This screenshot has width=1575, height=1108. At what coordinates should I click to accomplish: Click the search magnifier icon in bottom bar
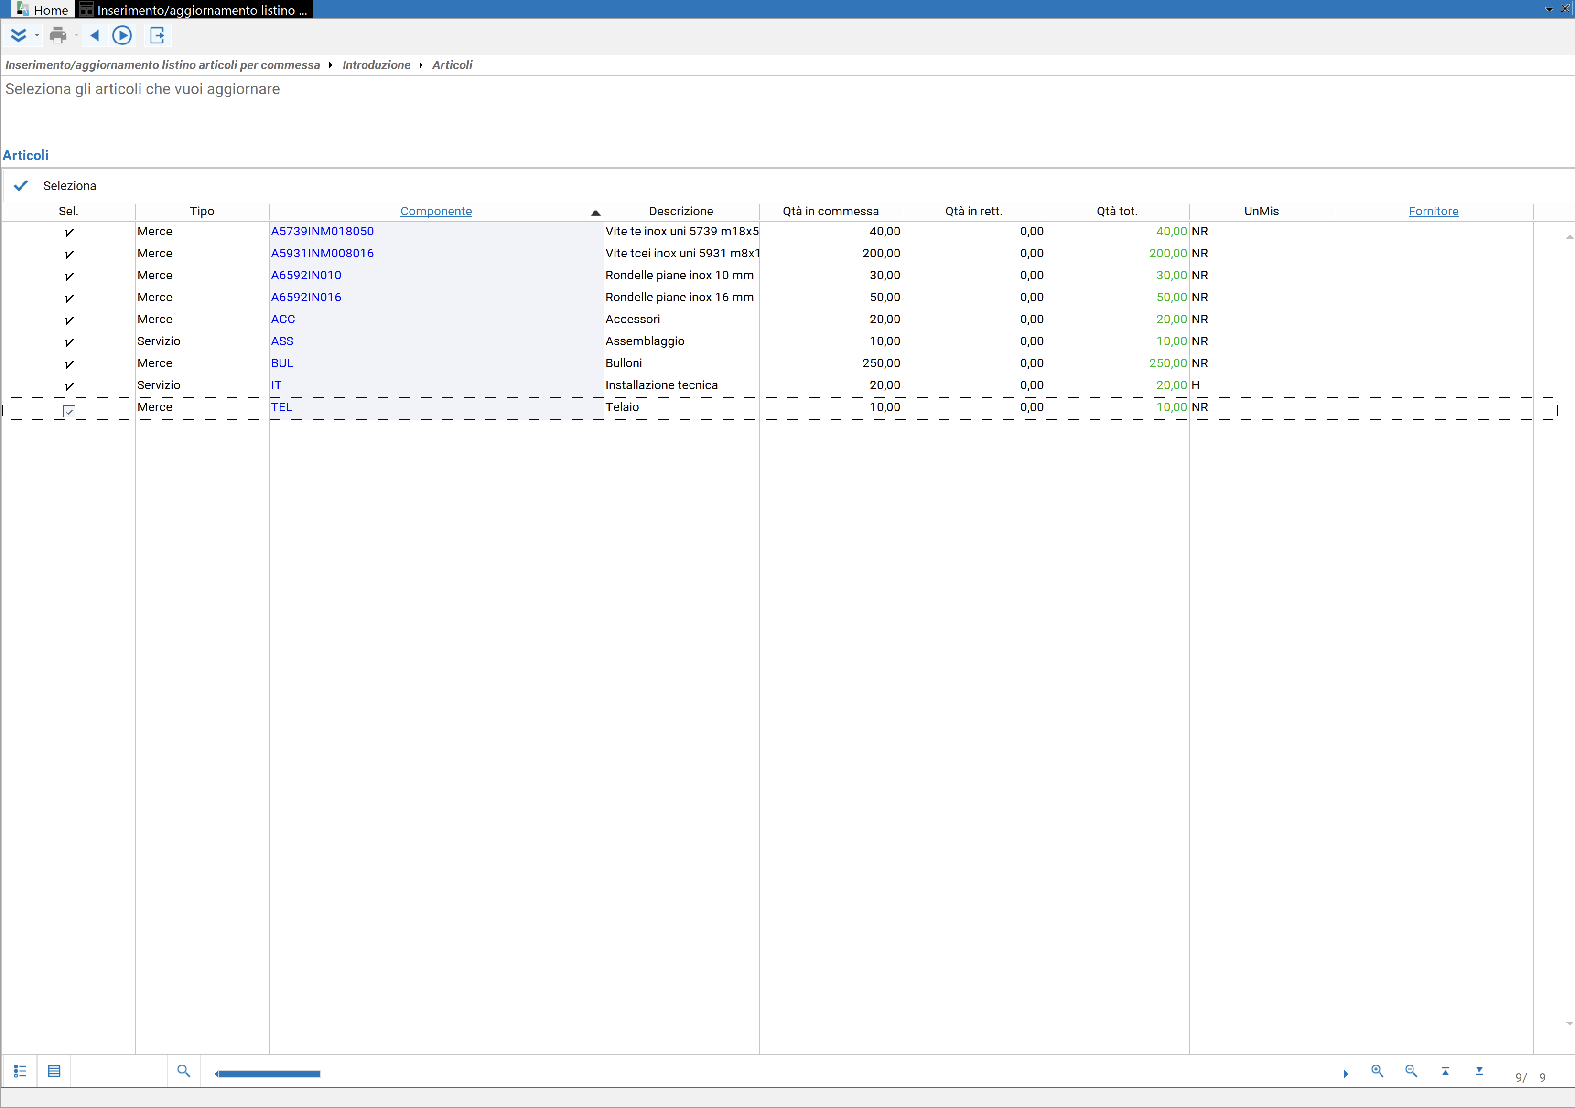tap(183, 1071)
